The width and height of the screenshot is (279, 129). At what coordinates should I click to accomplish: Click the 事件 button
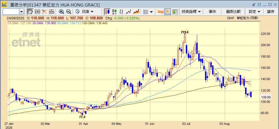click(x=212, y=12)
